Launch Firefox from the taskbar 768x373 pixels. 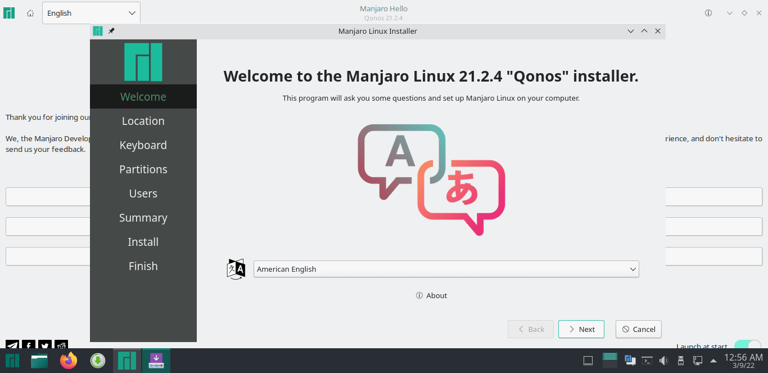[x=69, y=361]
